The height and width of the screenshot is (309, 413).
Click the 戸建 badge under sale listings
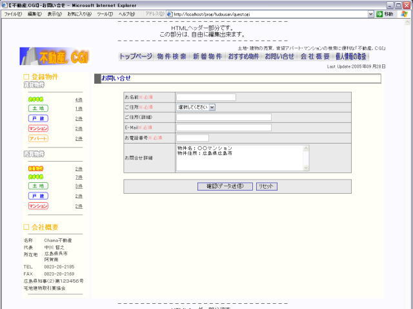pos(38,196)
